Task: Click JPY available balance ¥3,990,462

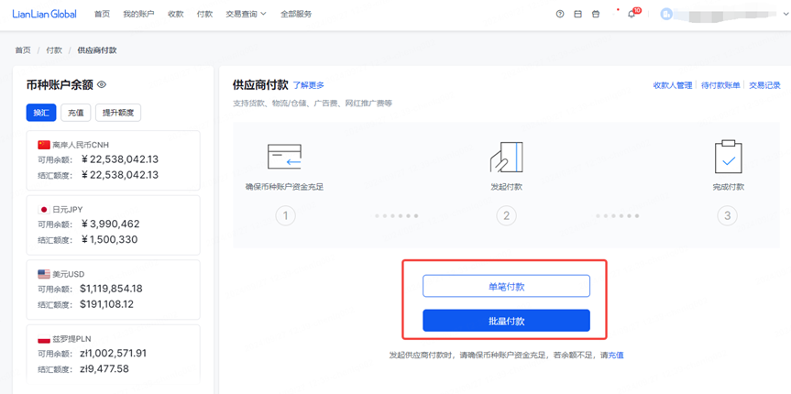Action: point(110,224)
